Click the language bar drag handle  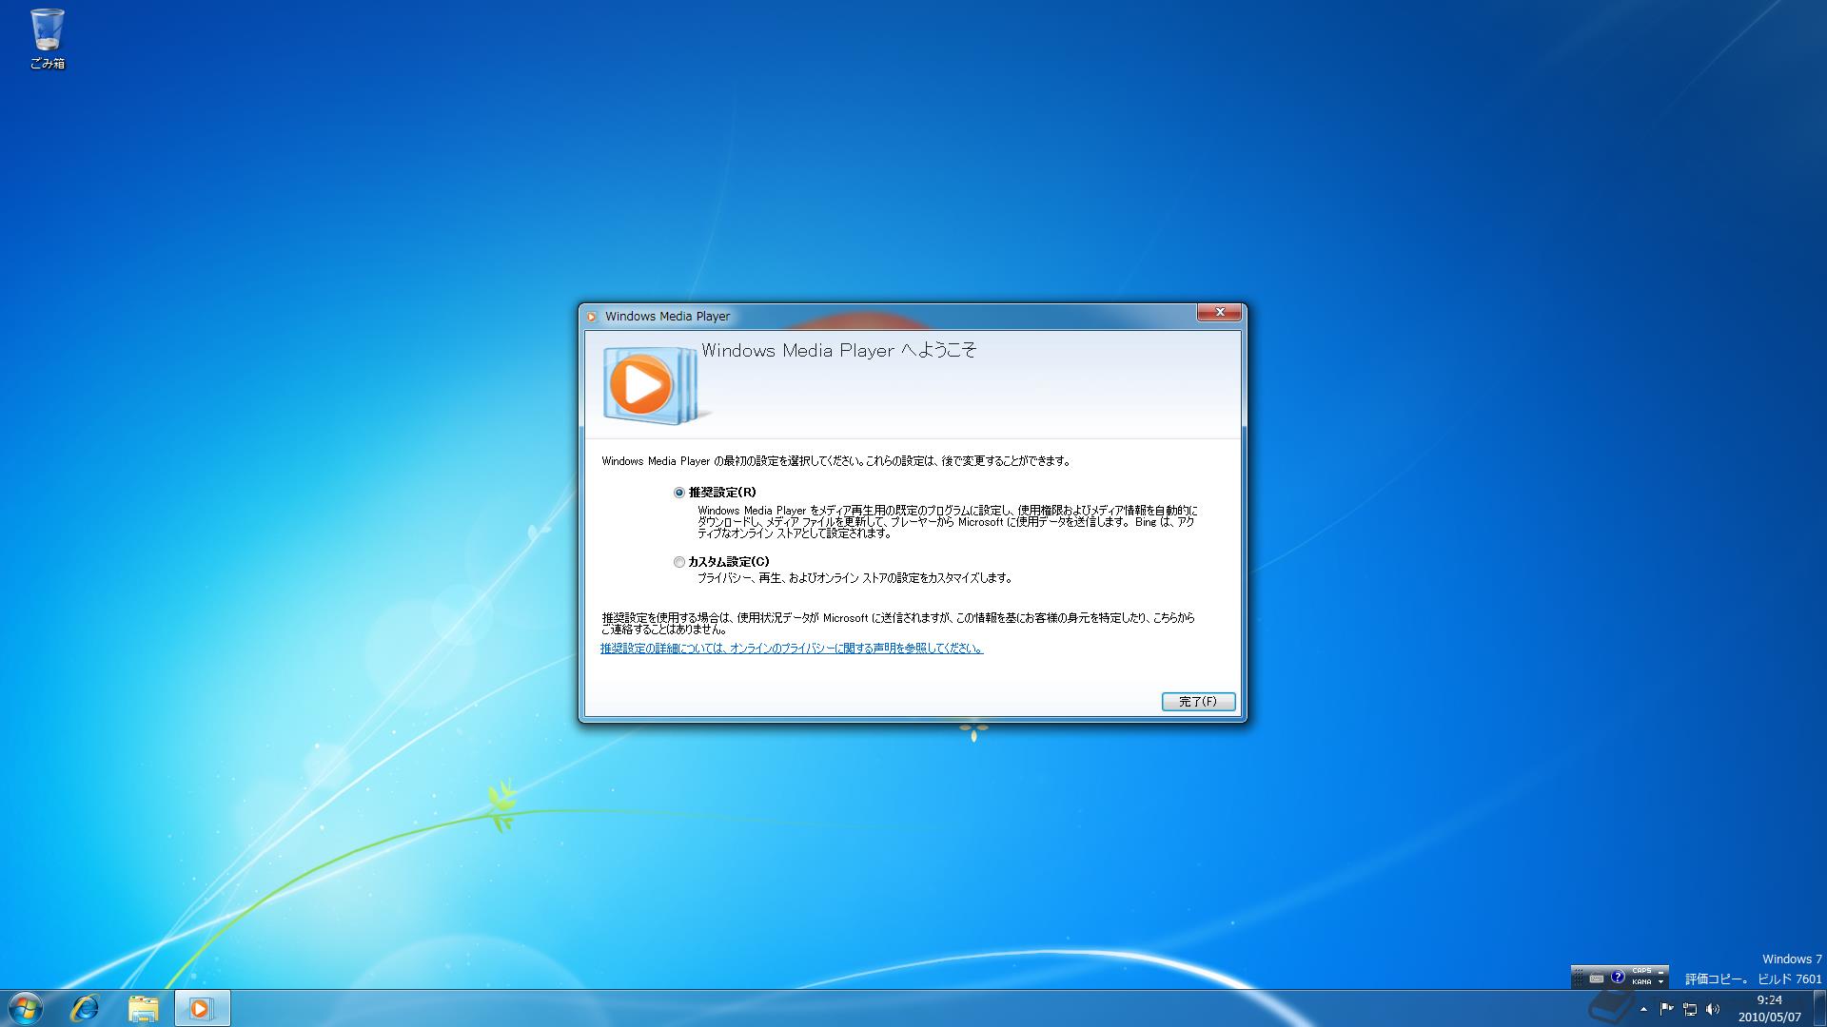1578,978
